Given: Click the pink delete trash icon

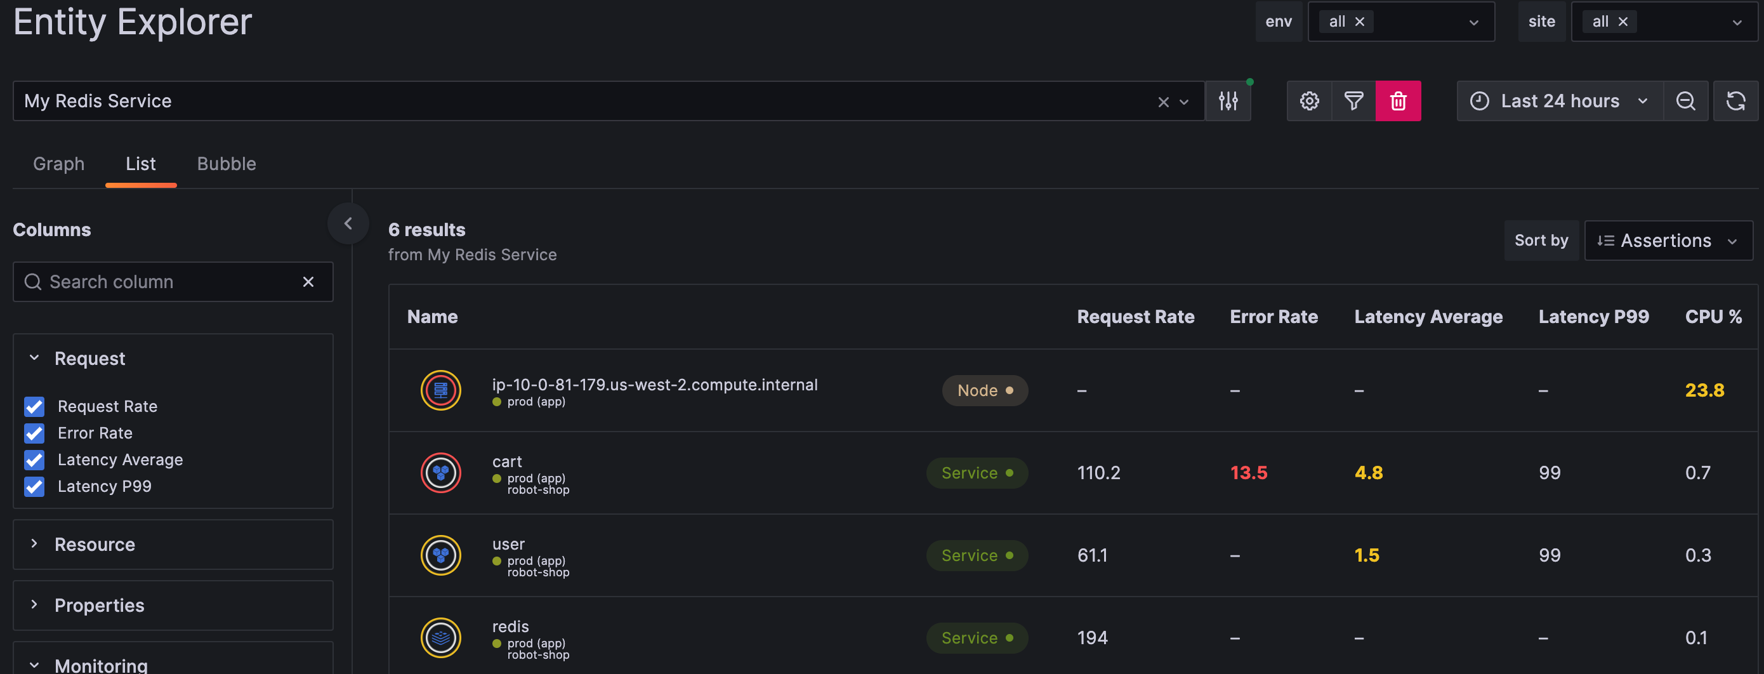Looking at the screenshot, I should coord(1399,101).
